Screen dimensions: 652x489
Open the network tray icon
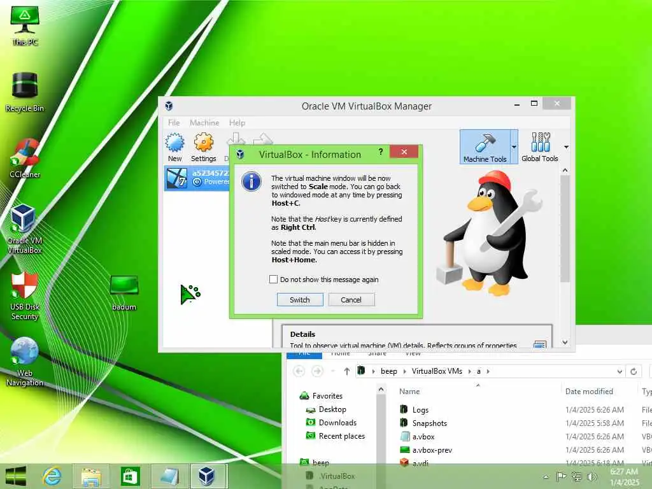click(x=576, y=476)
